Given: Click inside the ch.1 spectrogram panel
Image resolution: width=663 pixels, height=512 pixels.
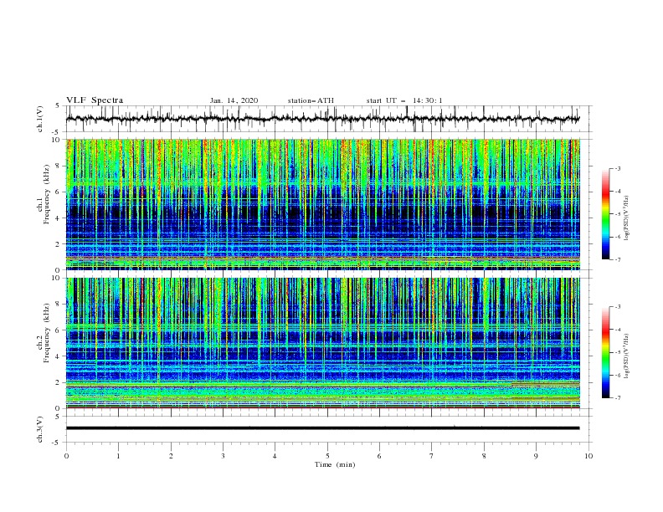Looking at the screenshot, I should pyautogui.click(x=323, y=204).
